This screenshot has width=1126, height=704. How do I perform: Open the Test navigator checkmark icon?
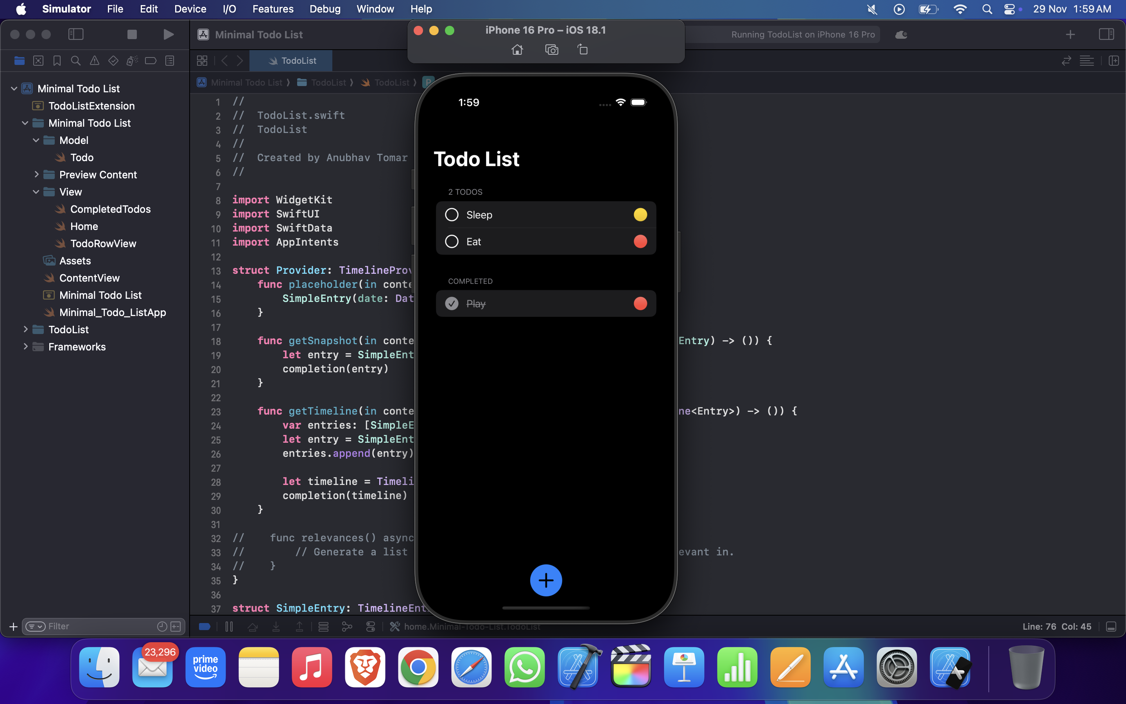pyautogui.click(x=113, y=61)
